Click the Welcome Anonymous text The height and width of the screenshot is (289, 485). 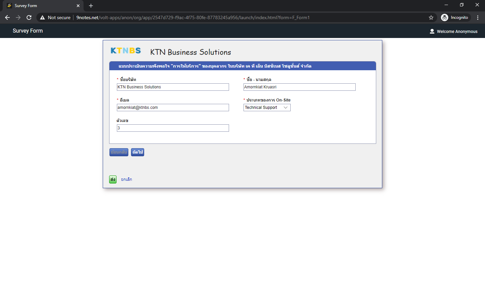coord(457,31)
